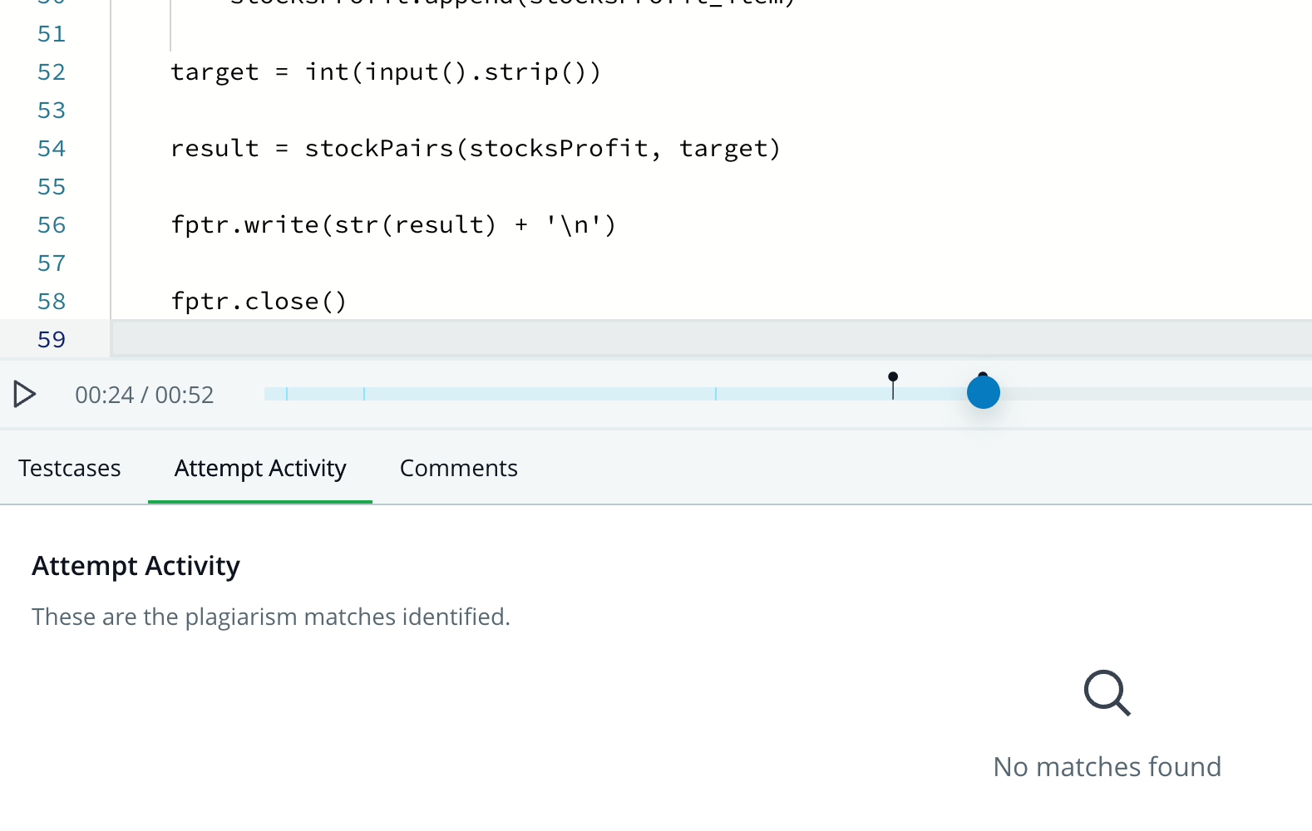
Task: Open the Comments tab
Action: [459, 468]
